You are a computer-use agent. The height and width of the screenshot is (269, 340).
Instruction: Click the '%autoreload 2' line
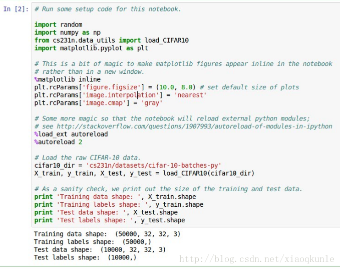(x=60, y=142)
